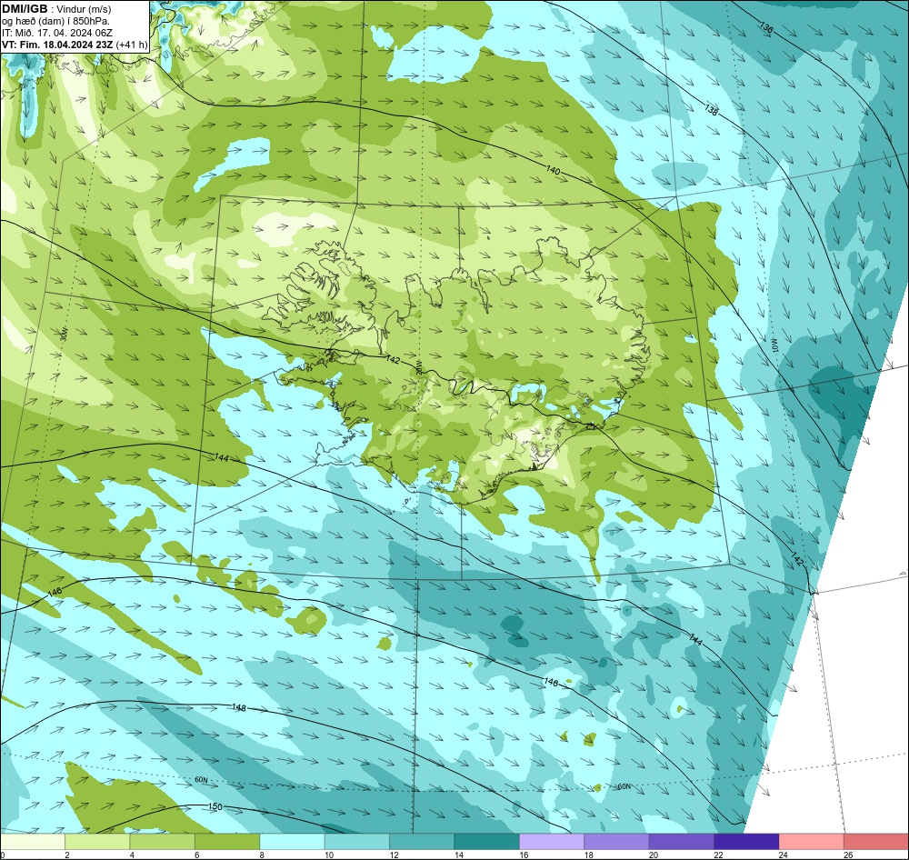Click the pale yellow 0–2 m/s legend swatch
The width and height of the screenshot is (909, 860).
pyautogui.click(x=33, y=841)
